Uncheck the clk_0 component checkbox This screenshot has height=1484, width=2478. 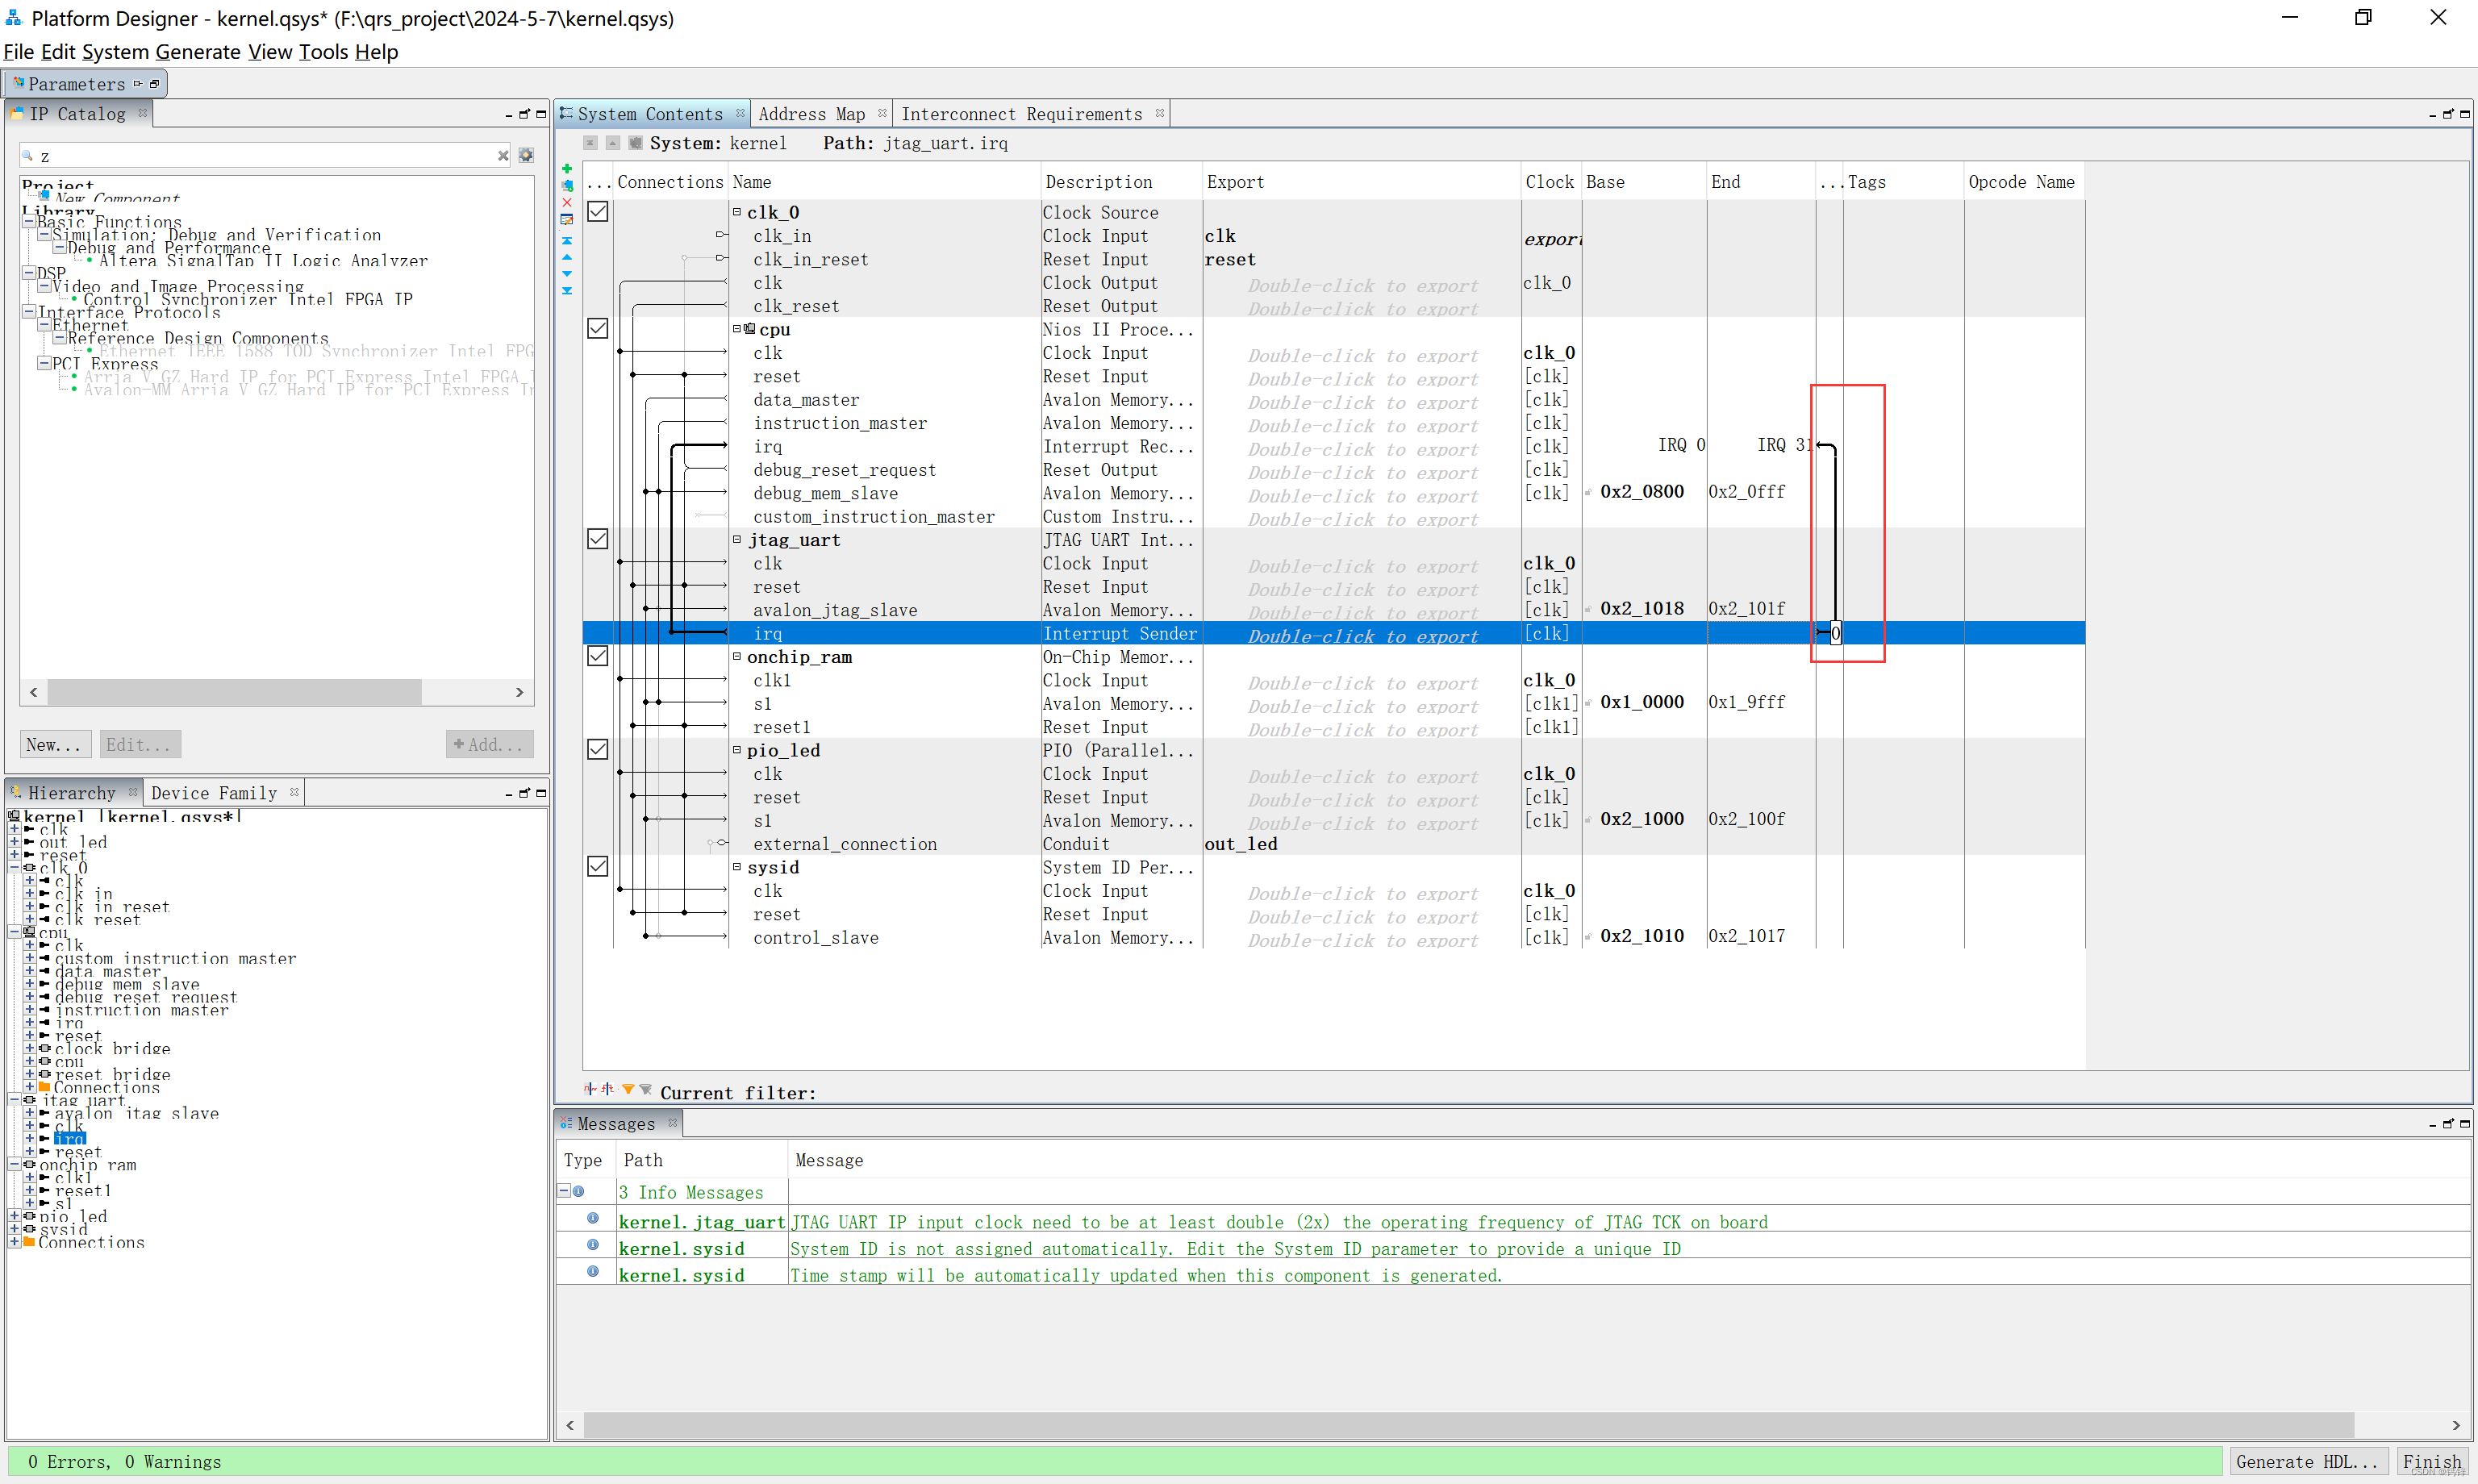pos(598,212)
